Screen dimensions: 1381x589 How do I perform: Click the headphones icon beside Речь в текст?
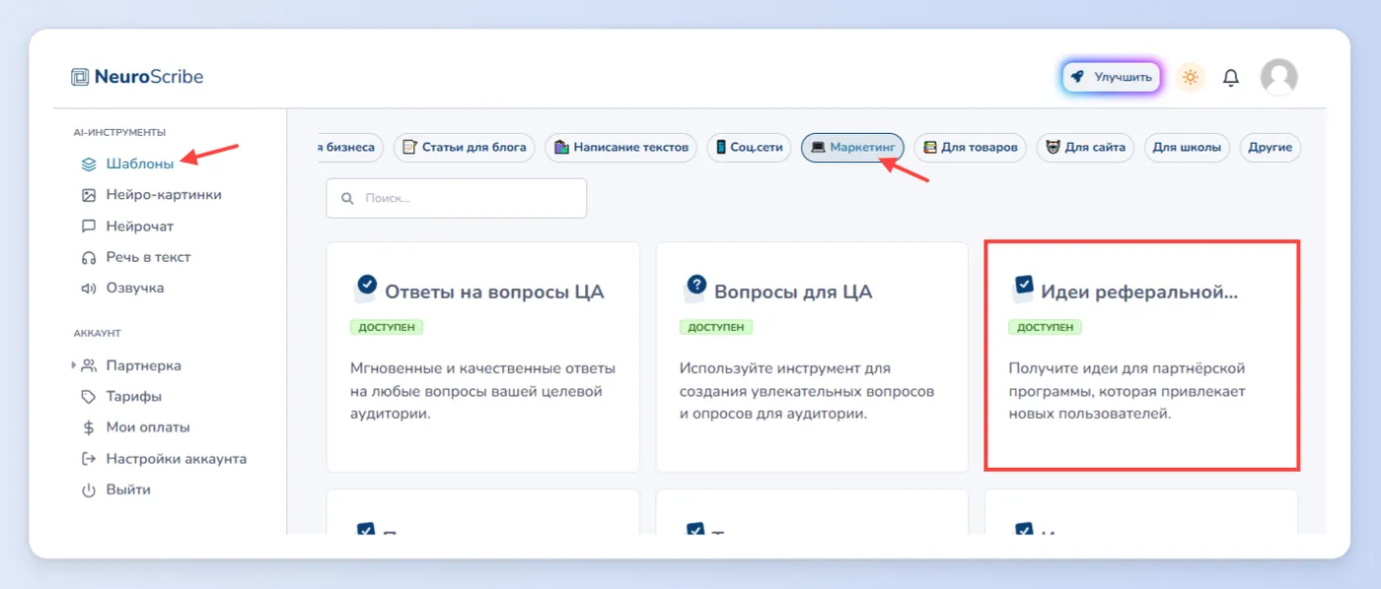88,257
